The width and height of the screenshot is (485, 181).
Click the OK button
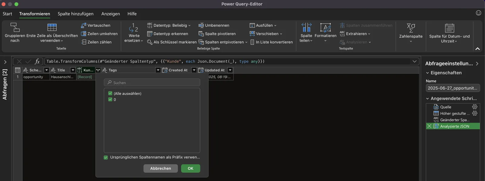191,168
